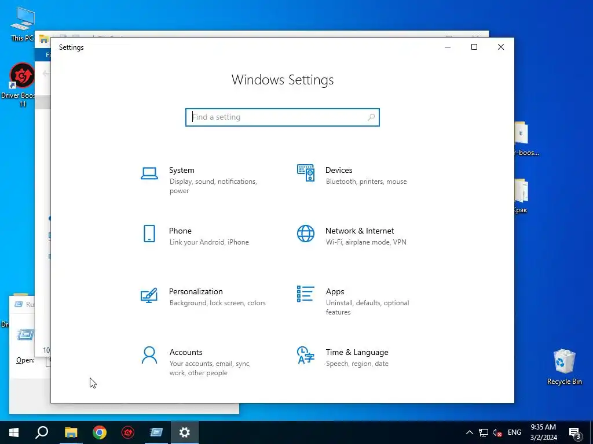Click the muted volume tray icon

click(x=497, y=432)
